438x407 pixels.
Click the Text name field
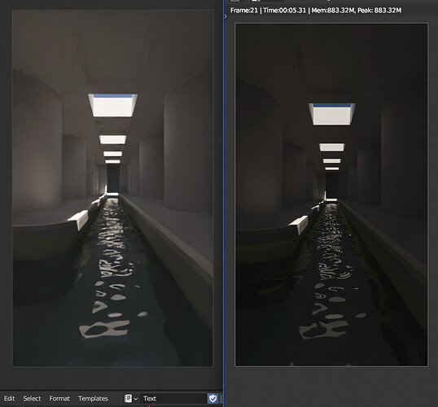(173, 399)
